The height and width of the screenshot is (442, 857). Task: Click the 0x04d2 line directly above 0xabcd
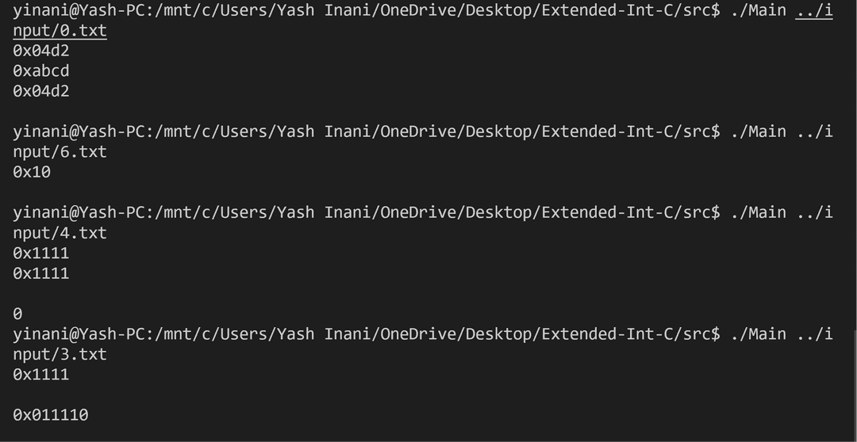pyautogui.click(x=41, y=51)
